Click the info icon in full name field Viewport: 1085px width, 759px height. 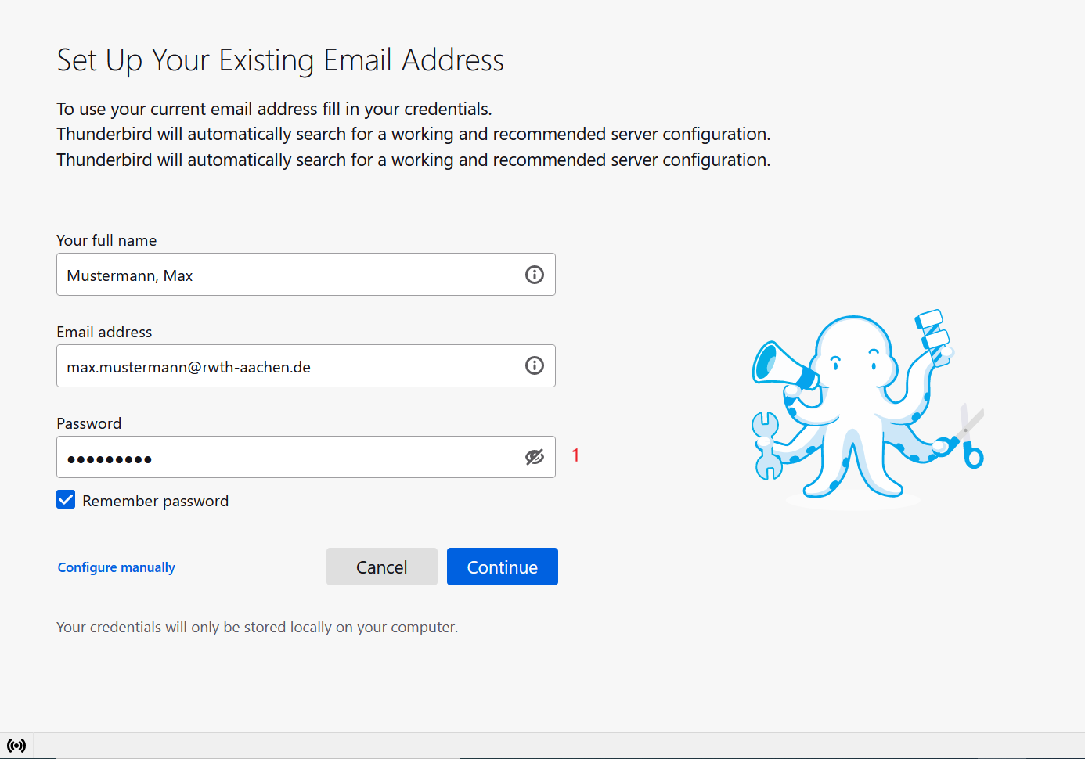click(534, 275)
